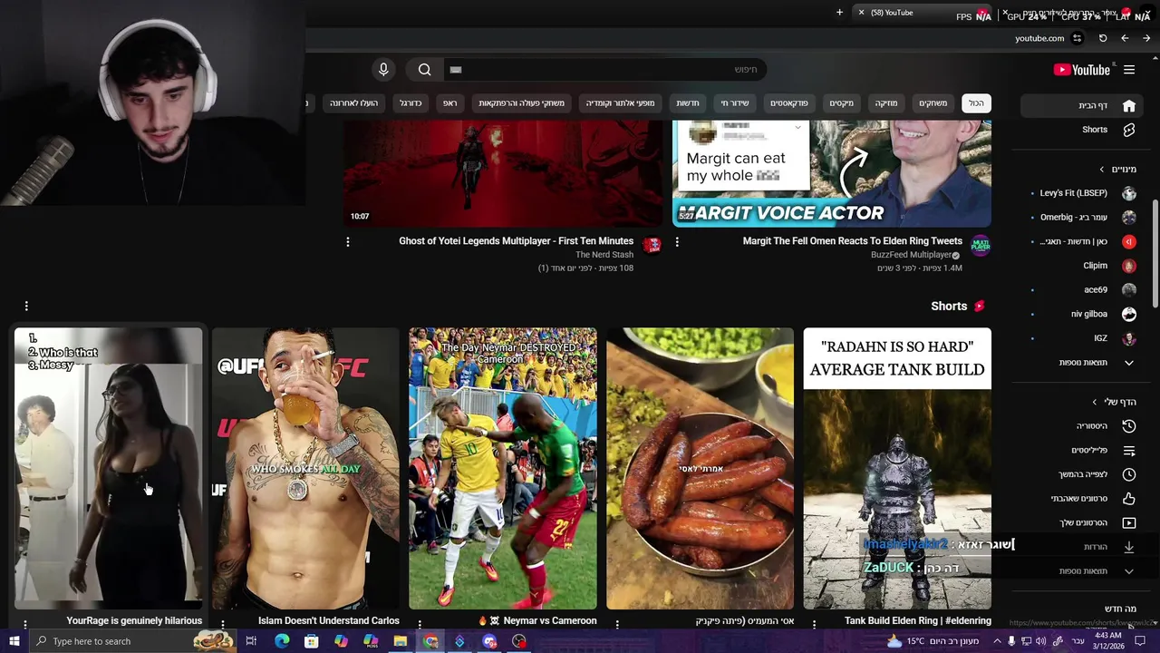Open the MARGIT VOICE ACTOR video thumbnail

pos(832,173)
